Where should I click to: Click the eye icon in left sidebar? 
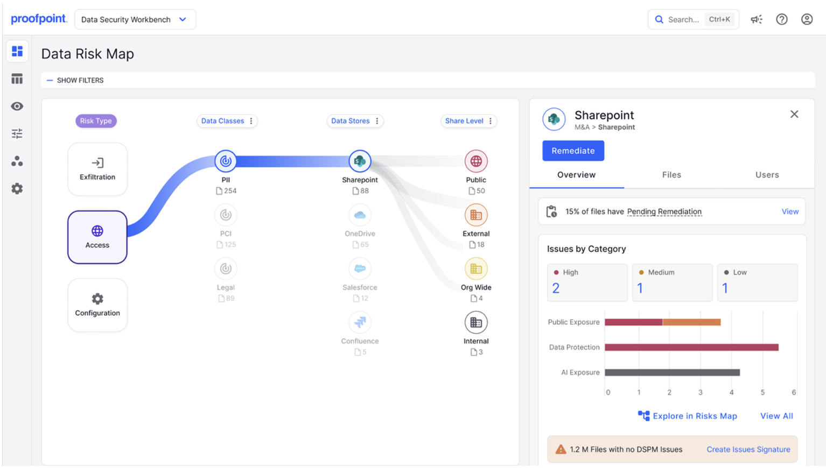click(17, 107)
